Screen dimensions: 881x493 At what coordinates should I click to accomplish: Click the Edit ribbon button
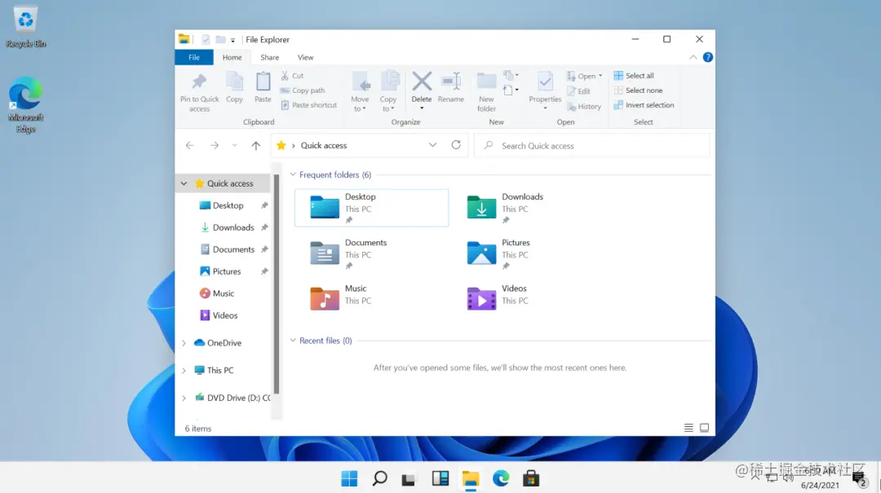coord(578,91)
